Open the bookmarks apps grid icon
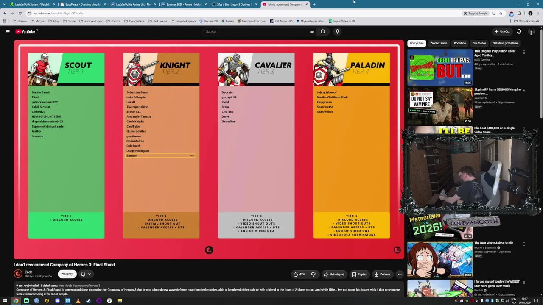Screen dimensions: 543x305 [x=4, y=21]
